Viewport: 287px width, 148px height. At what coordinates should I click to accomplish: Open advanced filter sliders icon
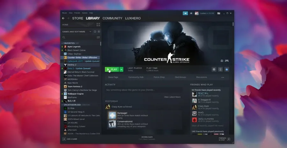[x=98, y=37]
